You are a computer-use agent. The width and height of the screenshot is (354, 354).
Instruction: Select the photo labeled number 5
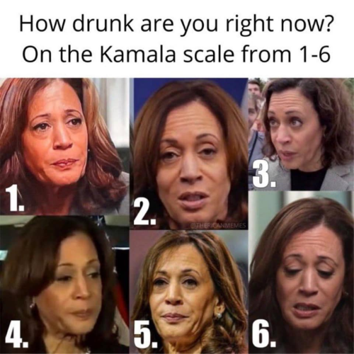(189, 292)
